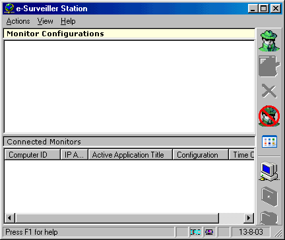Minimize the e-Surveiller Station window
The image size is (285, 240).
pos(253,9)
